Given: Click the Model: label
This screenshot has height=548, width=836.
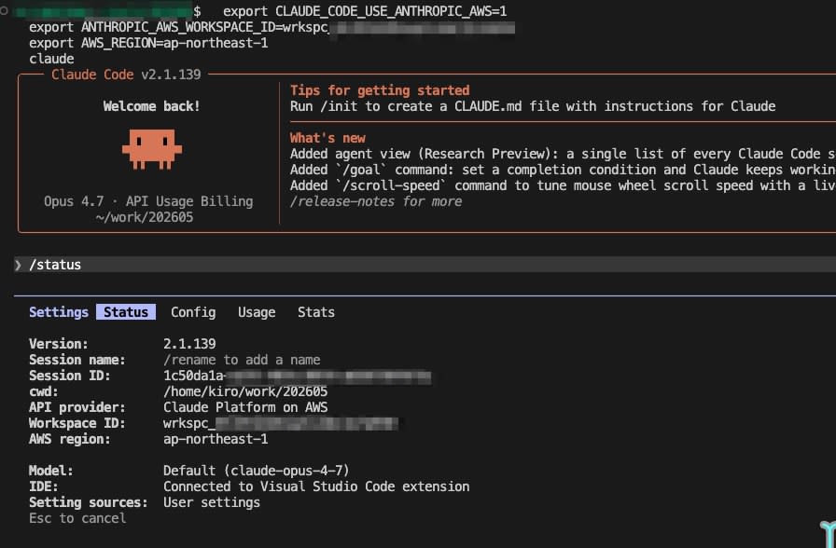Looking at the screenshot, I should (50, 471).
